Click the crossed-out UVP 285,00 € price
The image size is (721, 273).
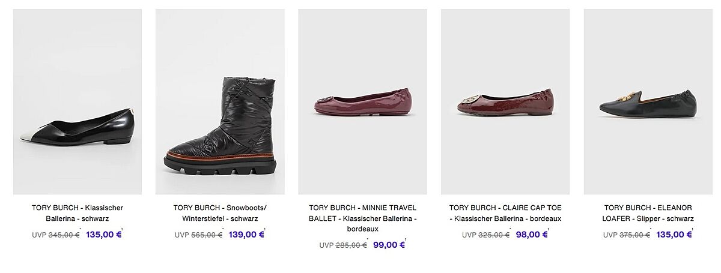(351, 245)
